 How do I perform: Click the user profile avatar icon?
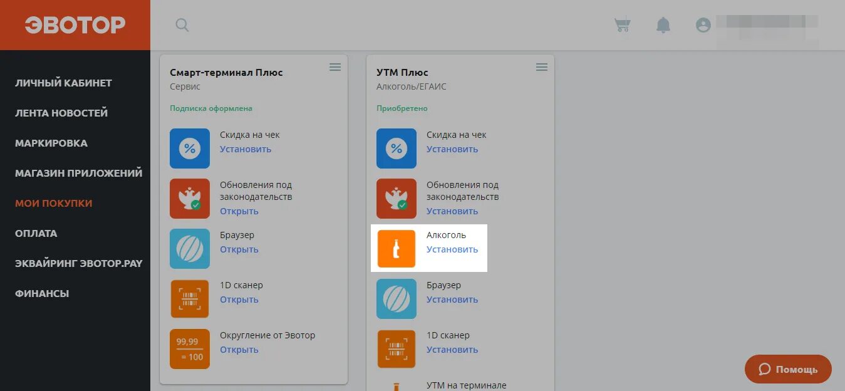[703, 25]
